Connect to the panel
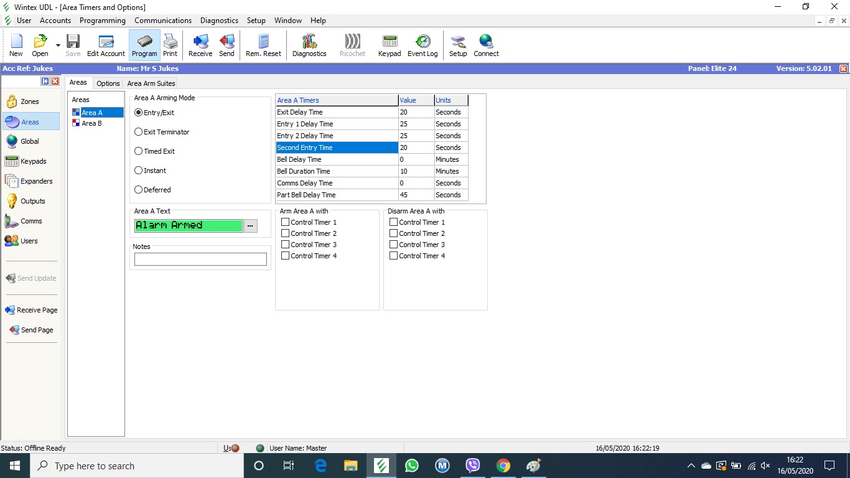Viewport: 850px width, 478px height. tap(486, 45)
